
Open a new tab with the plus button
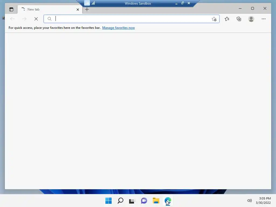pos(87,9)
